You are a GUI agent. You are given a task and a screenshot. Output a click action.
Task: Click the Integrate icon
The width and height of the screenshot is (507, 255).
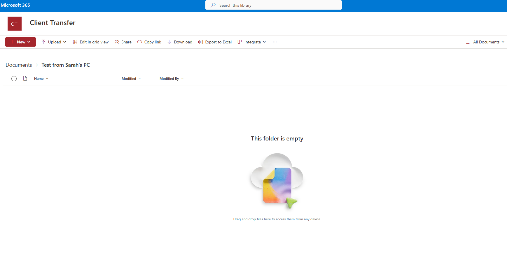[239, 42]
